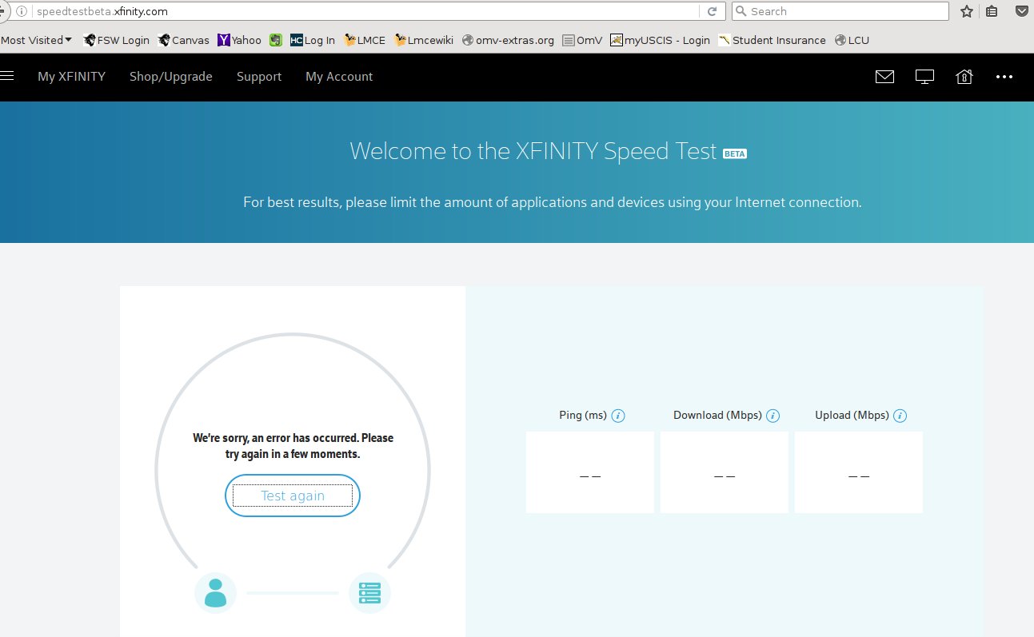Open the Yahoo bookmark
Viewport: 1034px width, 637px height.
(x=239, y=40)
